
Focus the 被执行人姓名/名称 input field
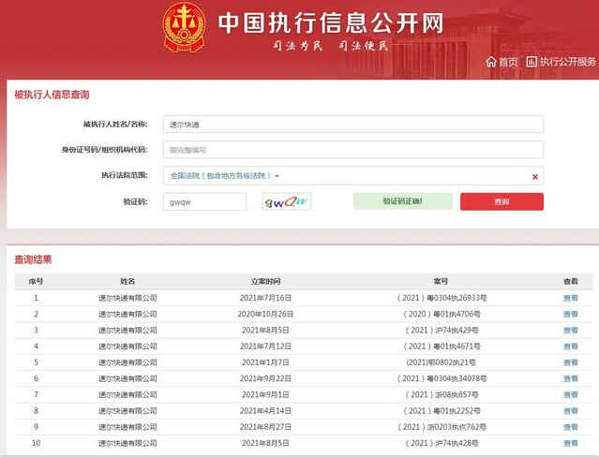point(353,125)
